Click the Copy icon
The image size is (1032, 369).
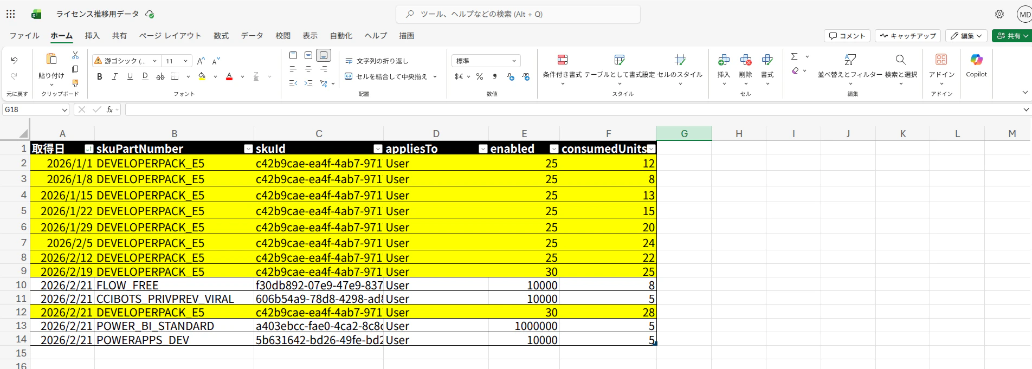75,69
